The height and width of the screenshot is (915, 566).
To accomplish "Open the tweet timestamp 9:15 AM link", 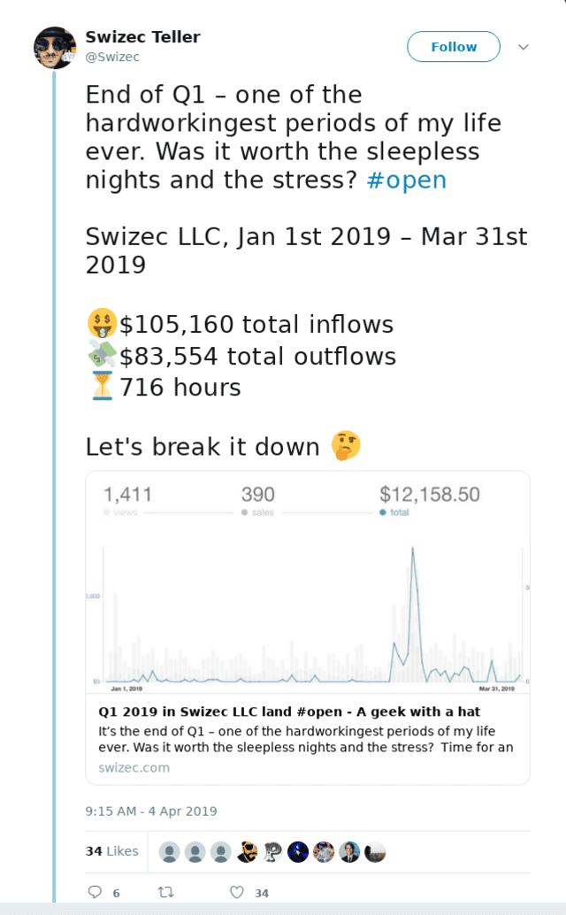I will [x=151, y=811].
